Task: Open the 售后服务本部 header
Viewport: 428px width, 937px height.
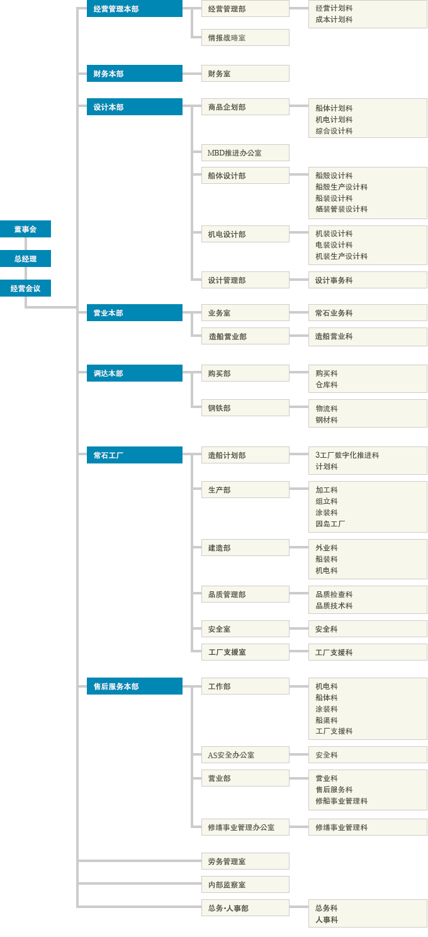Action: 134,686
